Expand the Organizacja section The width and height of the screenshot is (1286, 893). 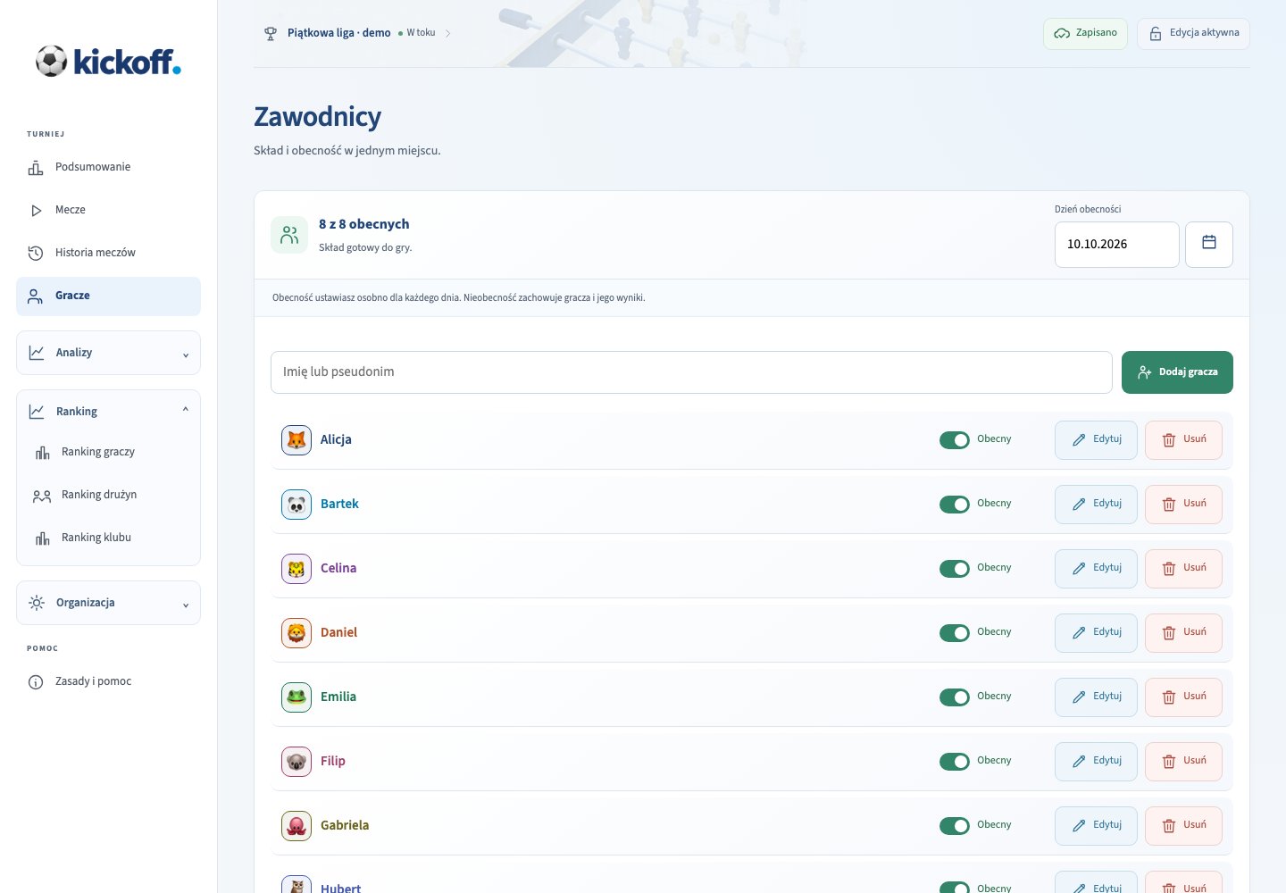[108, 604]
